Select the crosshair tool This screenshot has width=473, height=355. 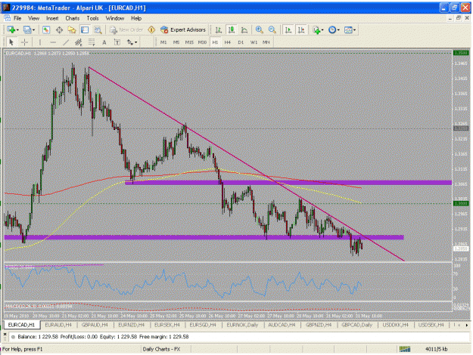point(24,42)
